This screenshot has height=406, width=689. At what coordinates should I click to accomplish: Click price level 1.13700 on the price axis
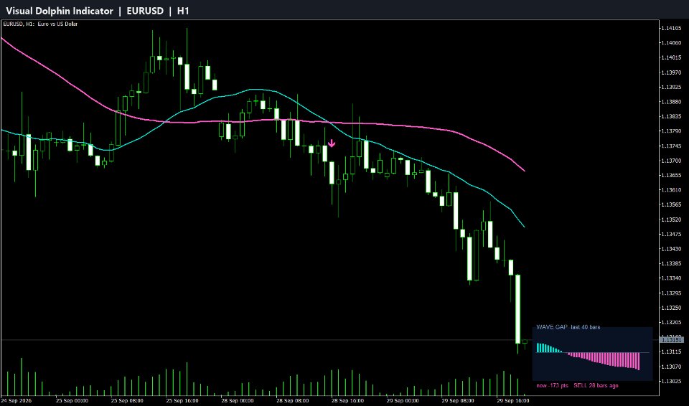pyautogui.click(x=670, y=161)
